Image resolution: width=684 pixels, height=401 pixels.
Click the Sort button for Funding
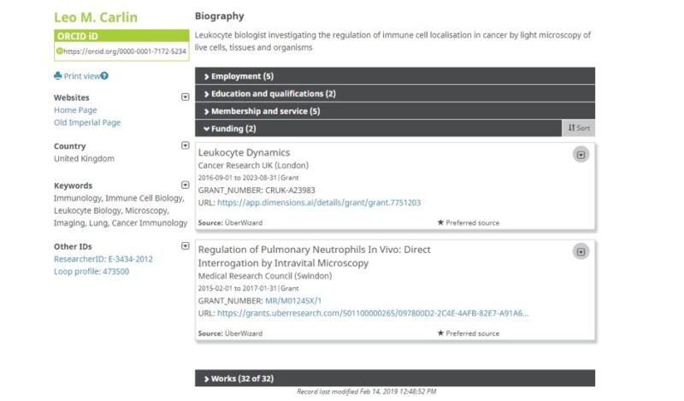579,128
